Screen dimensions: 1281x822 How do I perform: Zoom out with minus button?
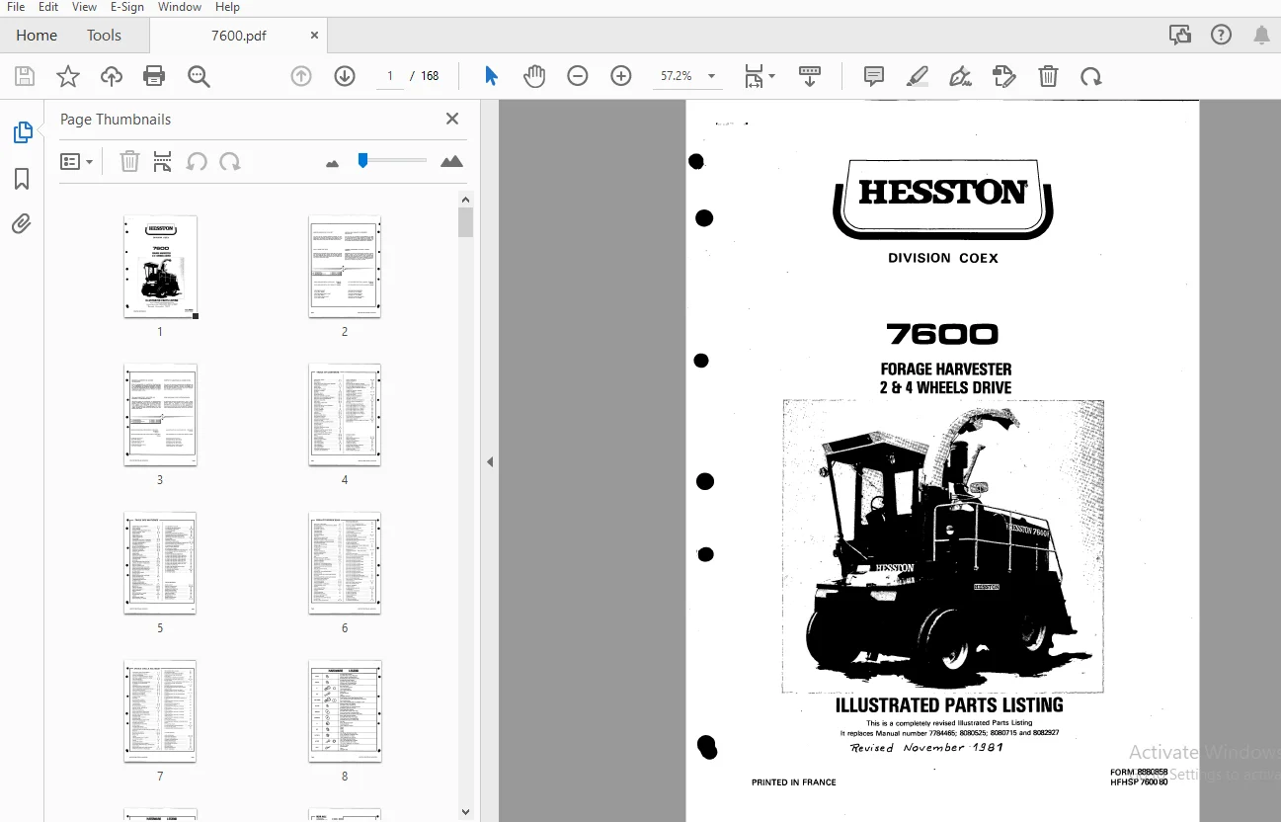(578, 76)
